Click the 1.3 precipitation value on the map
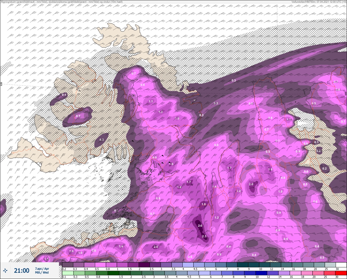 click(x=160, y=112)
